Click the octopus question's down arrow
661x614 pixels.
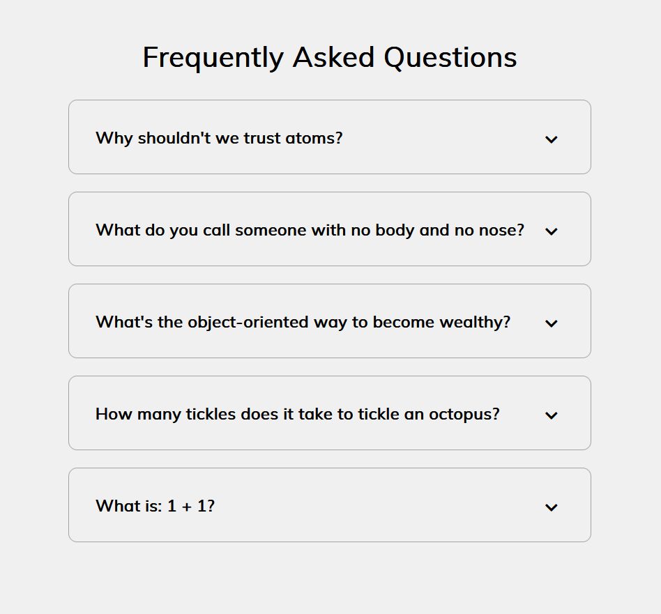pyautogui.click(x=551, y=415)
